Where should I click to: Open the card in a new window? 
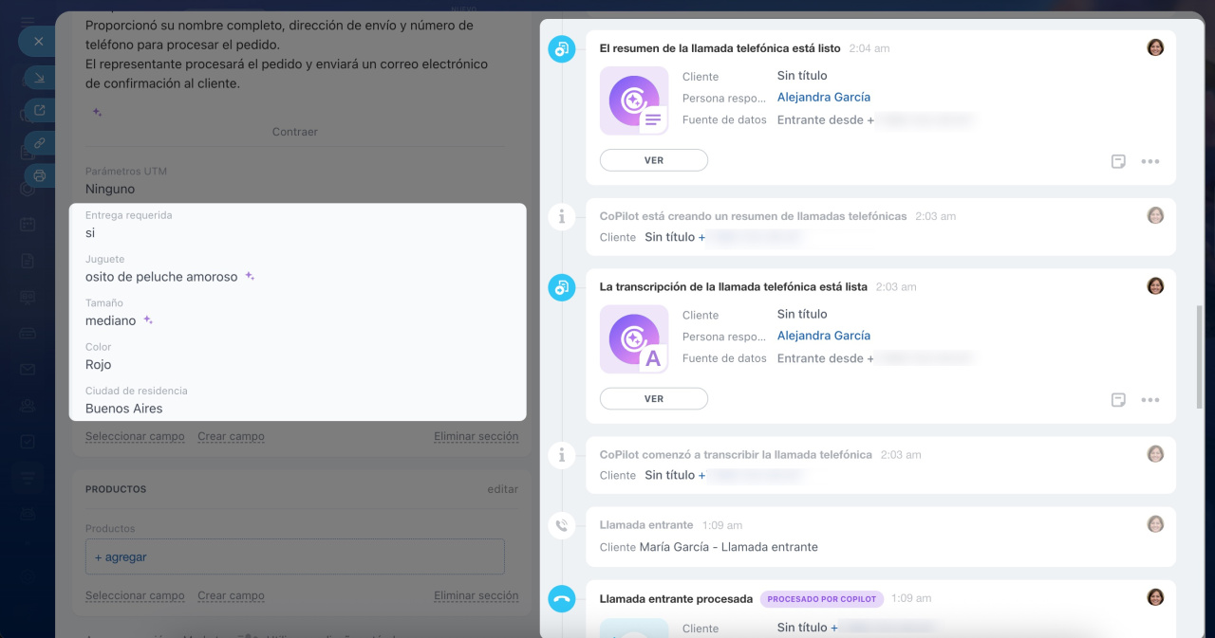point(39,110)
